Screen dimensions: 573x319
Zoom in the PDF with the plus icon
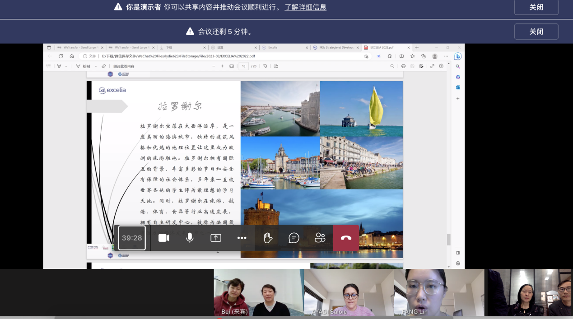coord(222,66)
